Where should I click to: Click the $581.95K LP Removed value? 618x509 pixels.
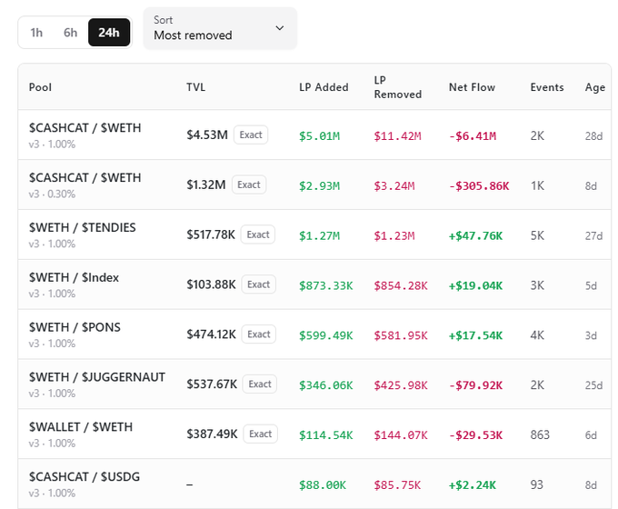point(401,335)
